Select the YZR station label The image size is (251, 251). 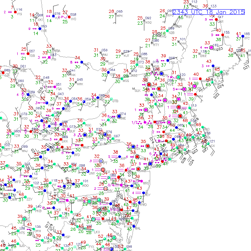point(17,136)
